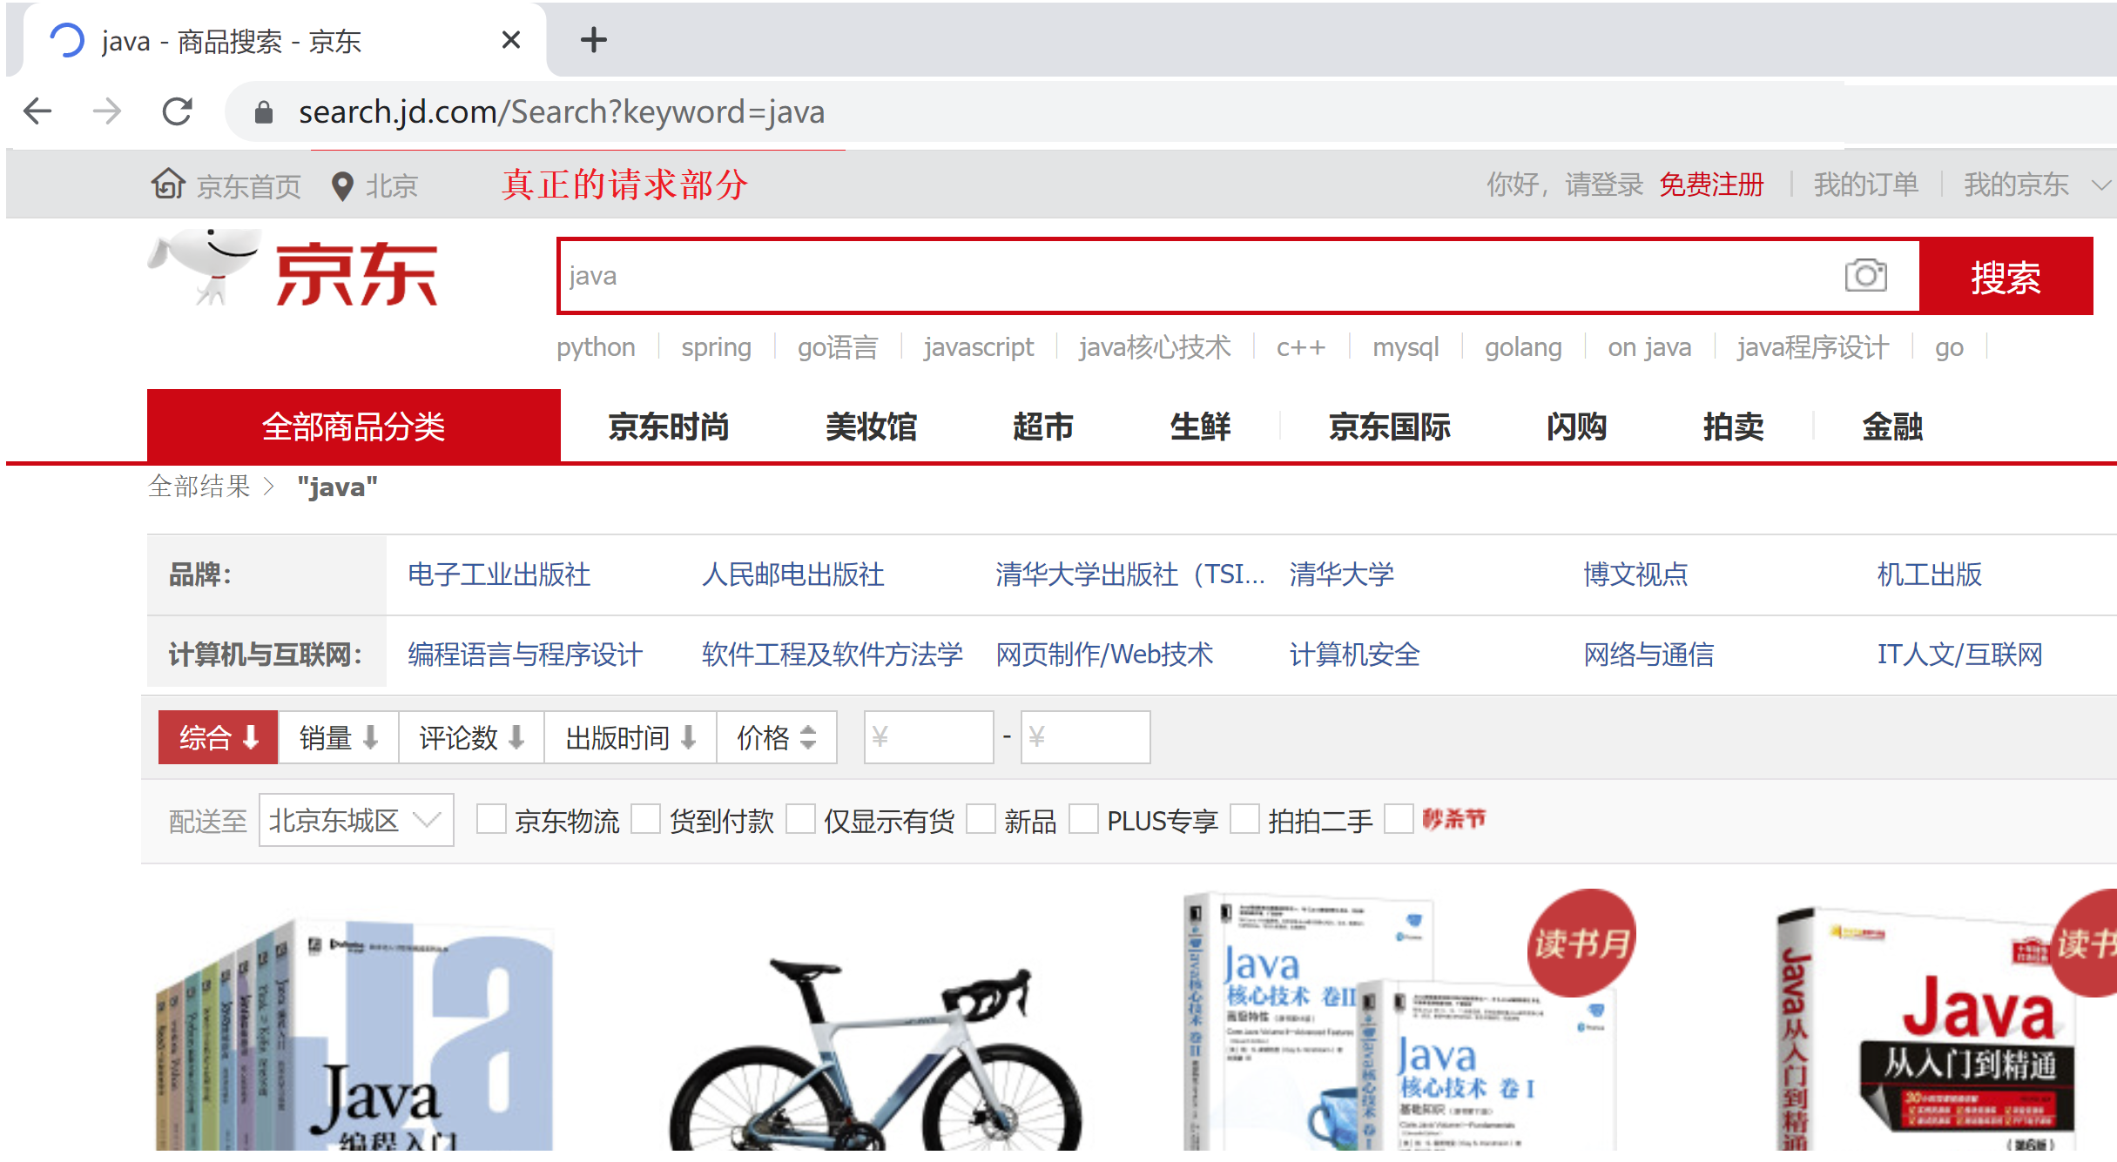2117x1162 pixels.
Task: Check the 拍拍二手 checkbox
Action: click(x=1244, y=819)
